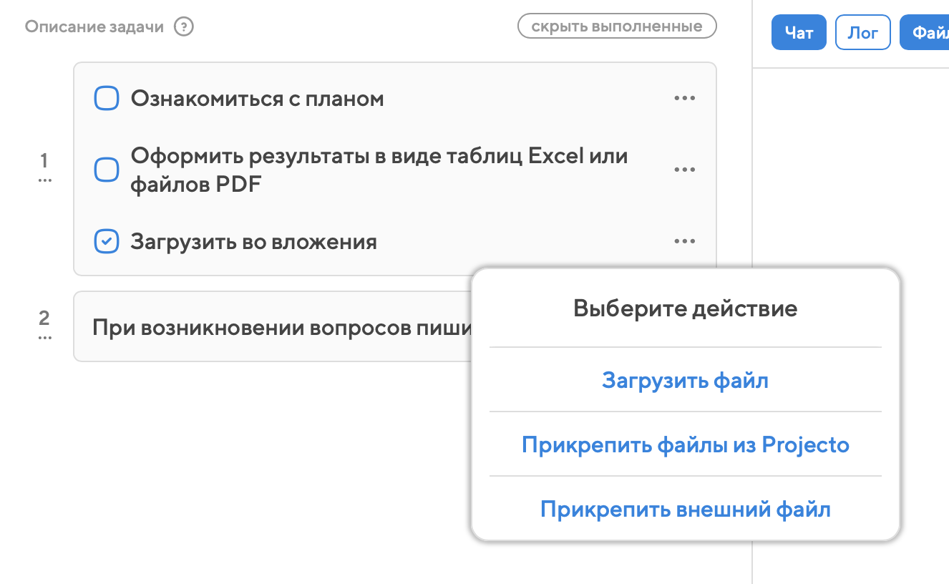This screenshot has height=584, width=949.
Task: Uncheck the "Загрузить во вложения" checkbox
Action: pos(107,242)
